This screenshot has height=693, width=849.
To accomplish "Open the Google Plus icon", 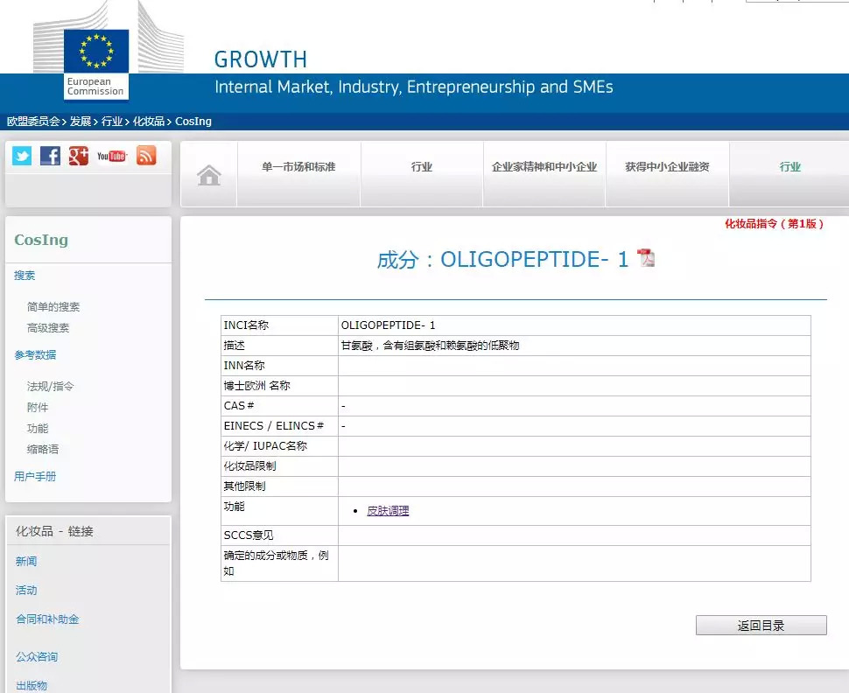I will [79, 156].
